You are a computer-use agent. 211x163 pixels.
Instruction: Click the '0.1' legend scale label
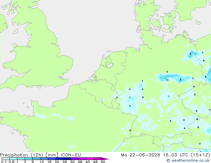(x=4, y=162)
